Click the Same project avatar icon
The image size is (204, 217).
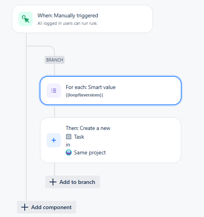pyautogui.click(x=69, y=152)
